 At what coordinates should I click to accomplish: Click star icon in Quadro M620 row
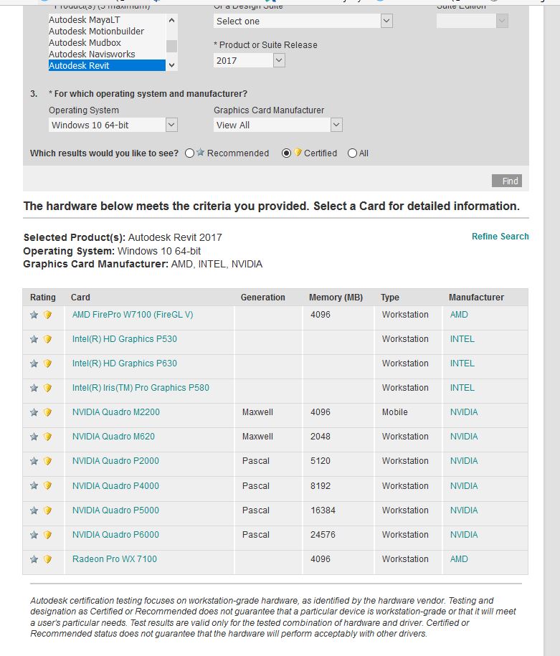(34, 437)
